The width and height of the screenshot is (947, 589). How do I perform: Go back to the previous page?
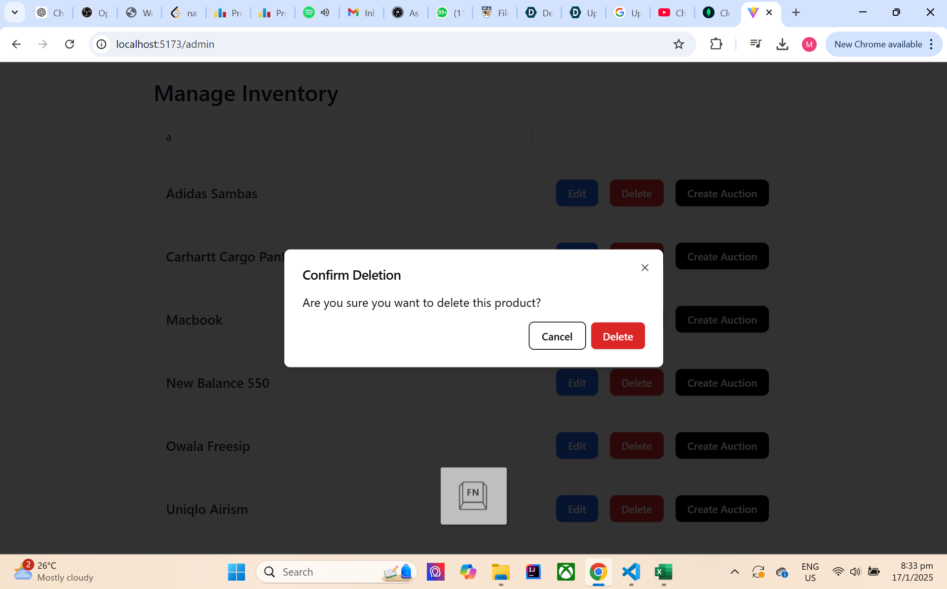click(16, 44)
